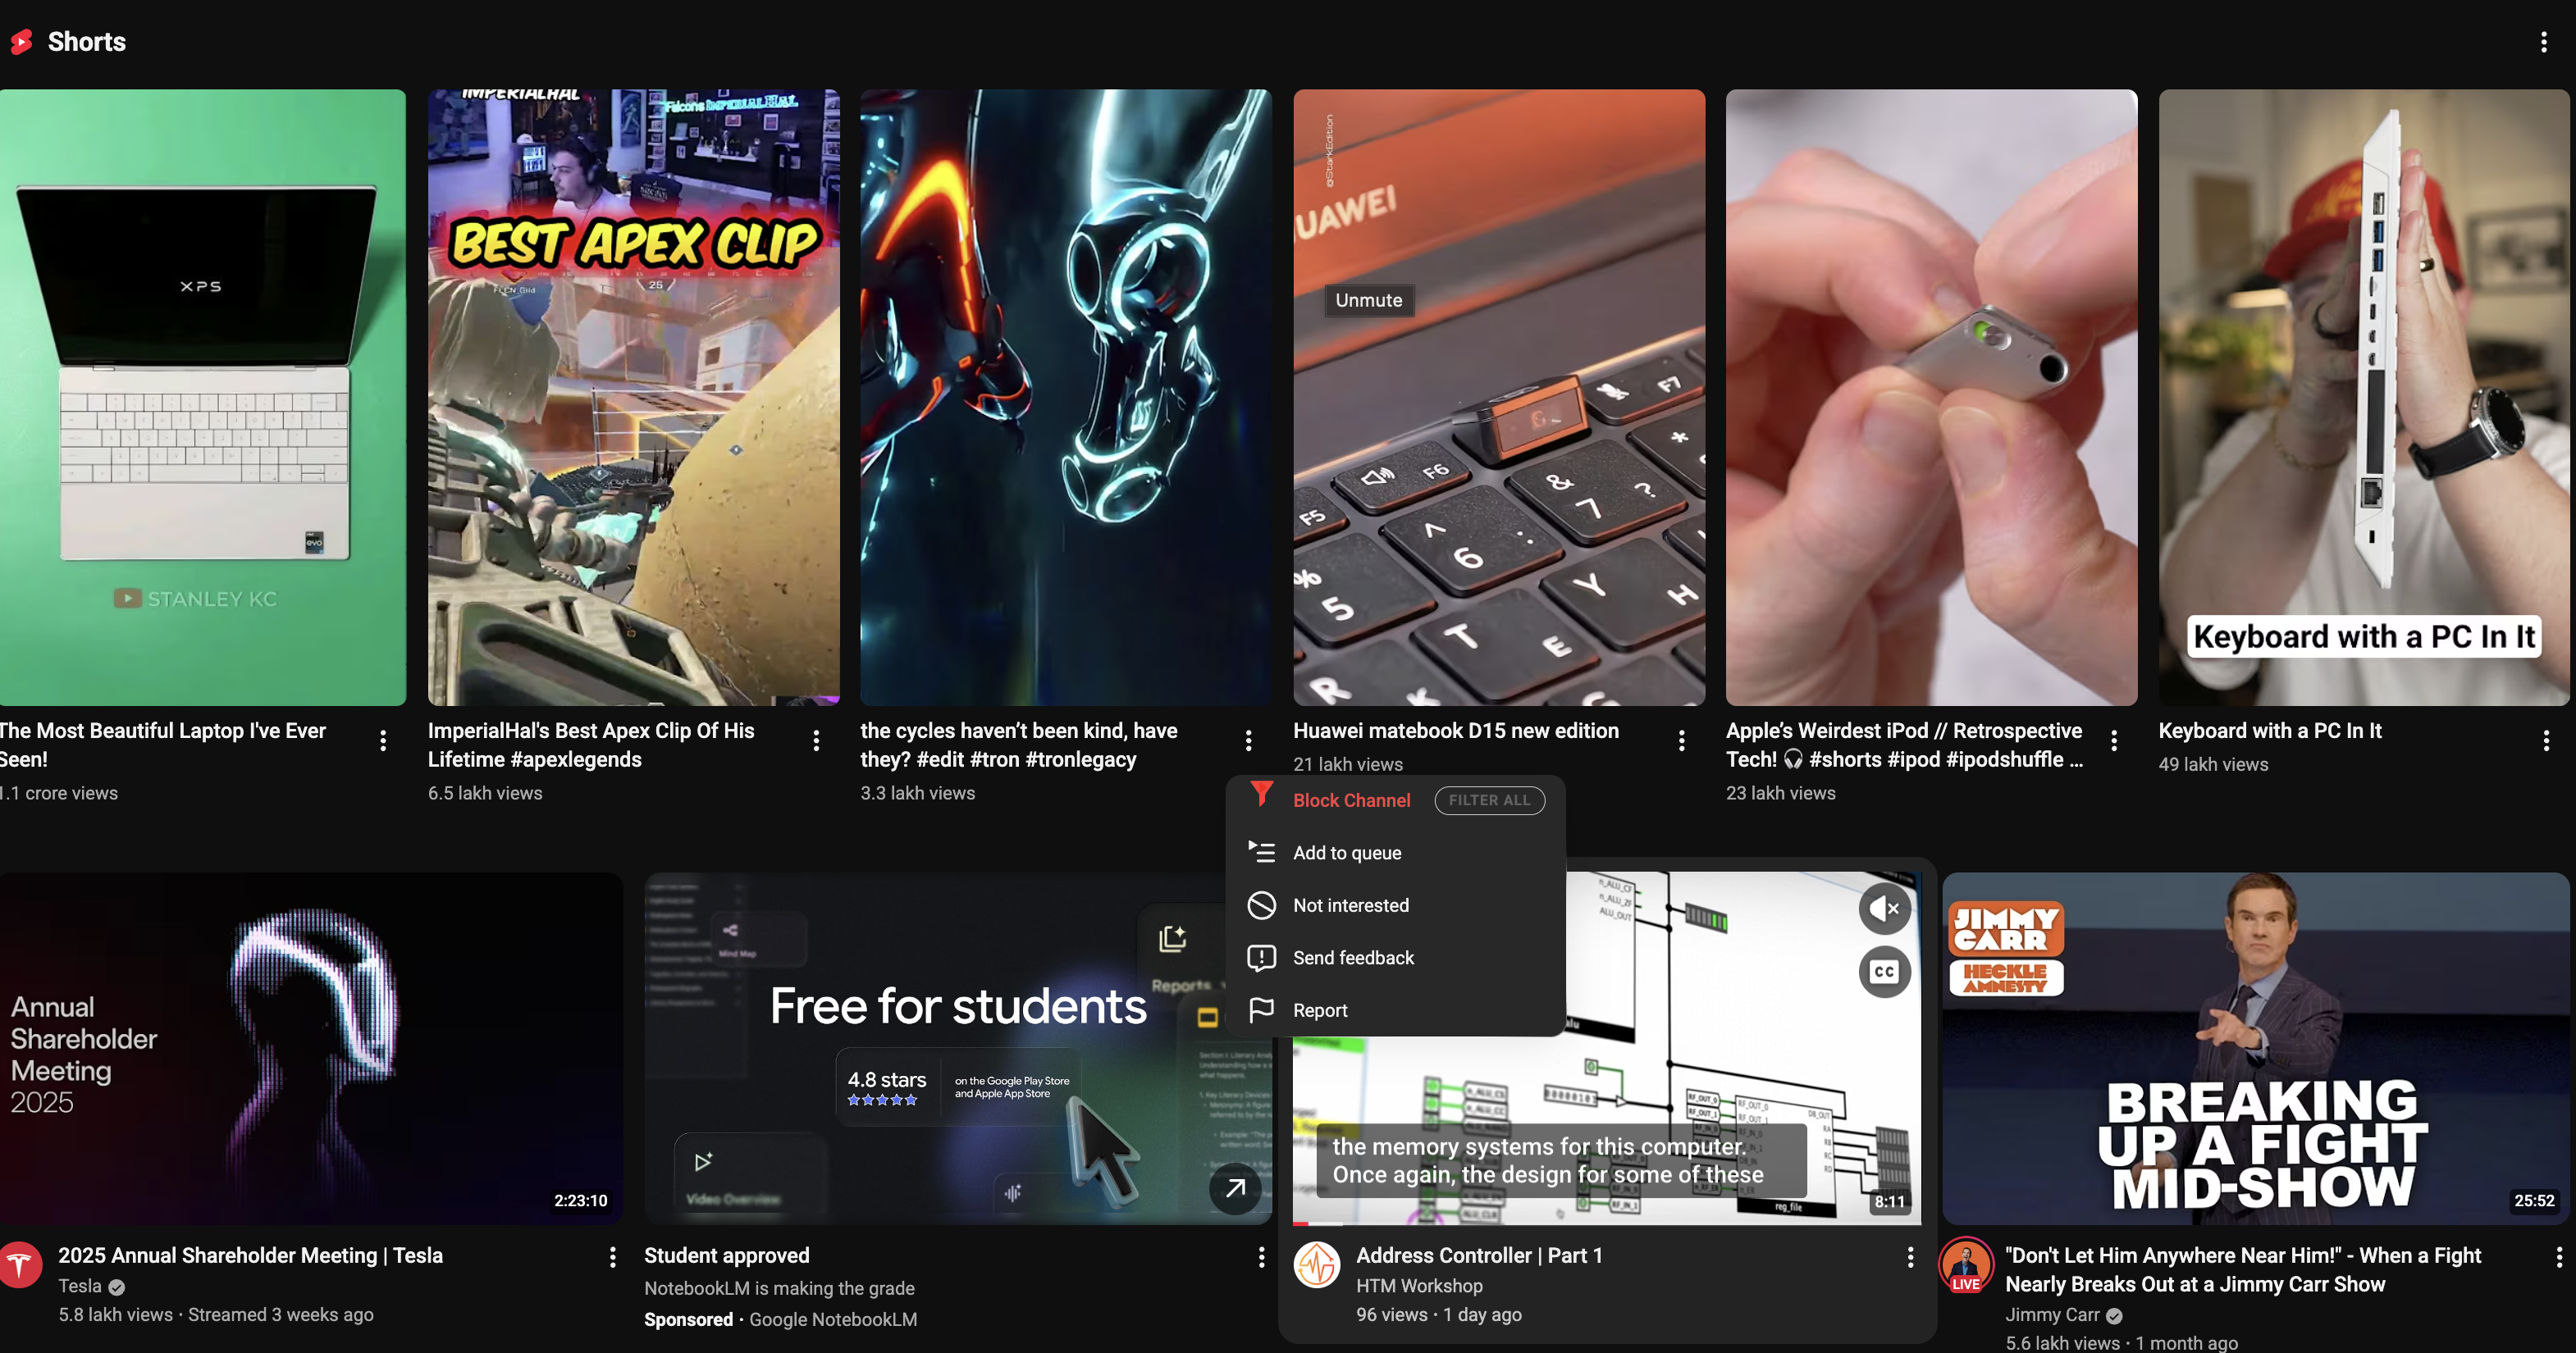
Task: Open the page options menu at top right
Action: coord(2542,41)
